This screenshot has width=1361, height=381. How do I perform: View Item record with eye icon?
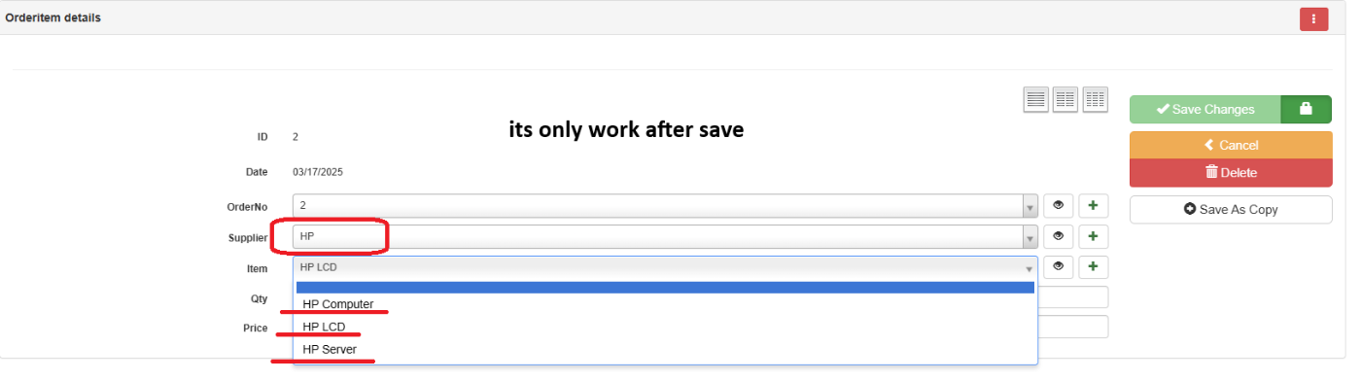(x=1059, y=266)
